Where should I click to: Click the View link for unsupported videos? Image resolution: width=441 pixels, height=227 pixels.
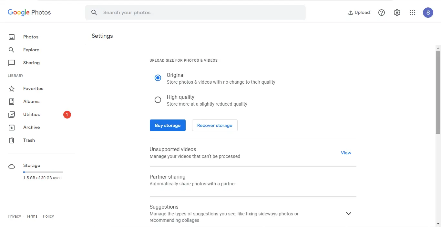pos(346,153)
